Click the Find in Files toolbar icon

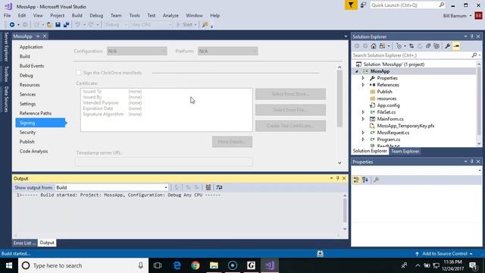click(205, 24)
